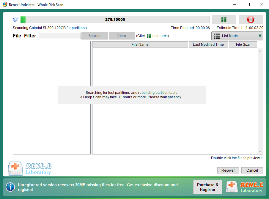Close the Renee Undeleter window

tap(262, 4)
